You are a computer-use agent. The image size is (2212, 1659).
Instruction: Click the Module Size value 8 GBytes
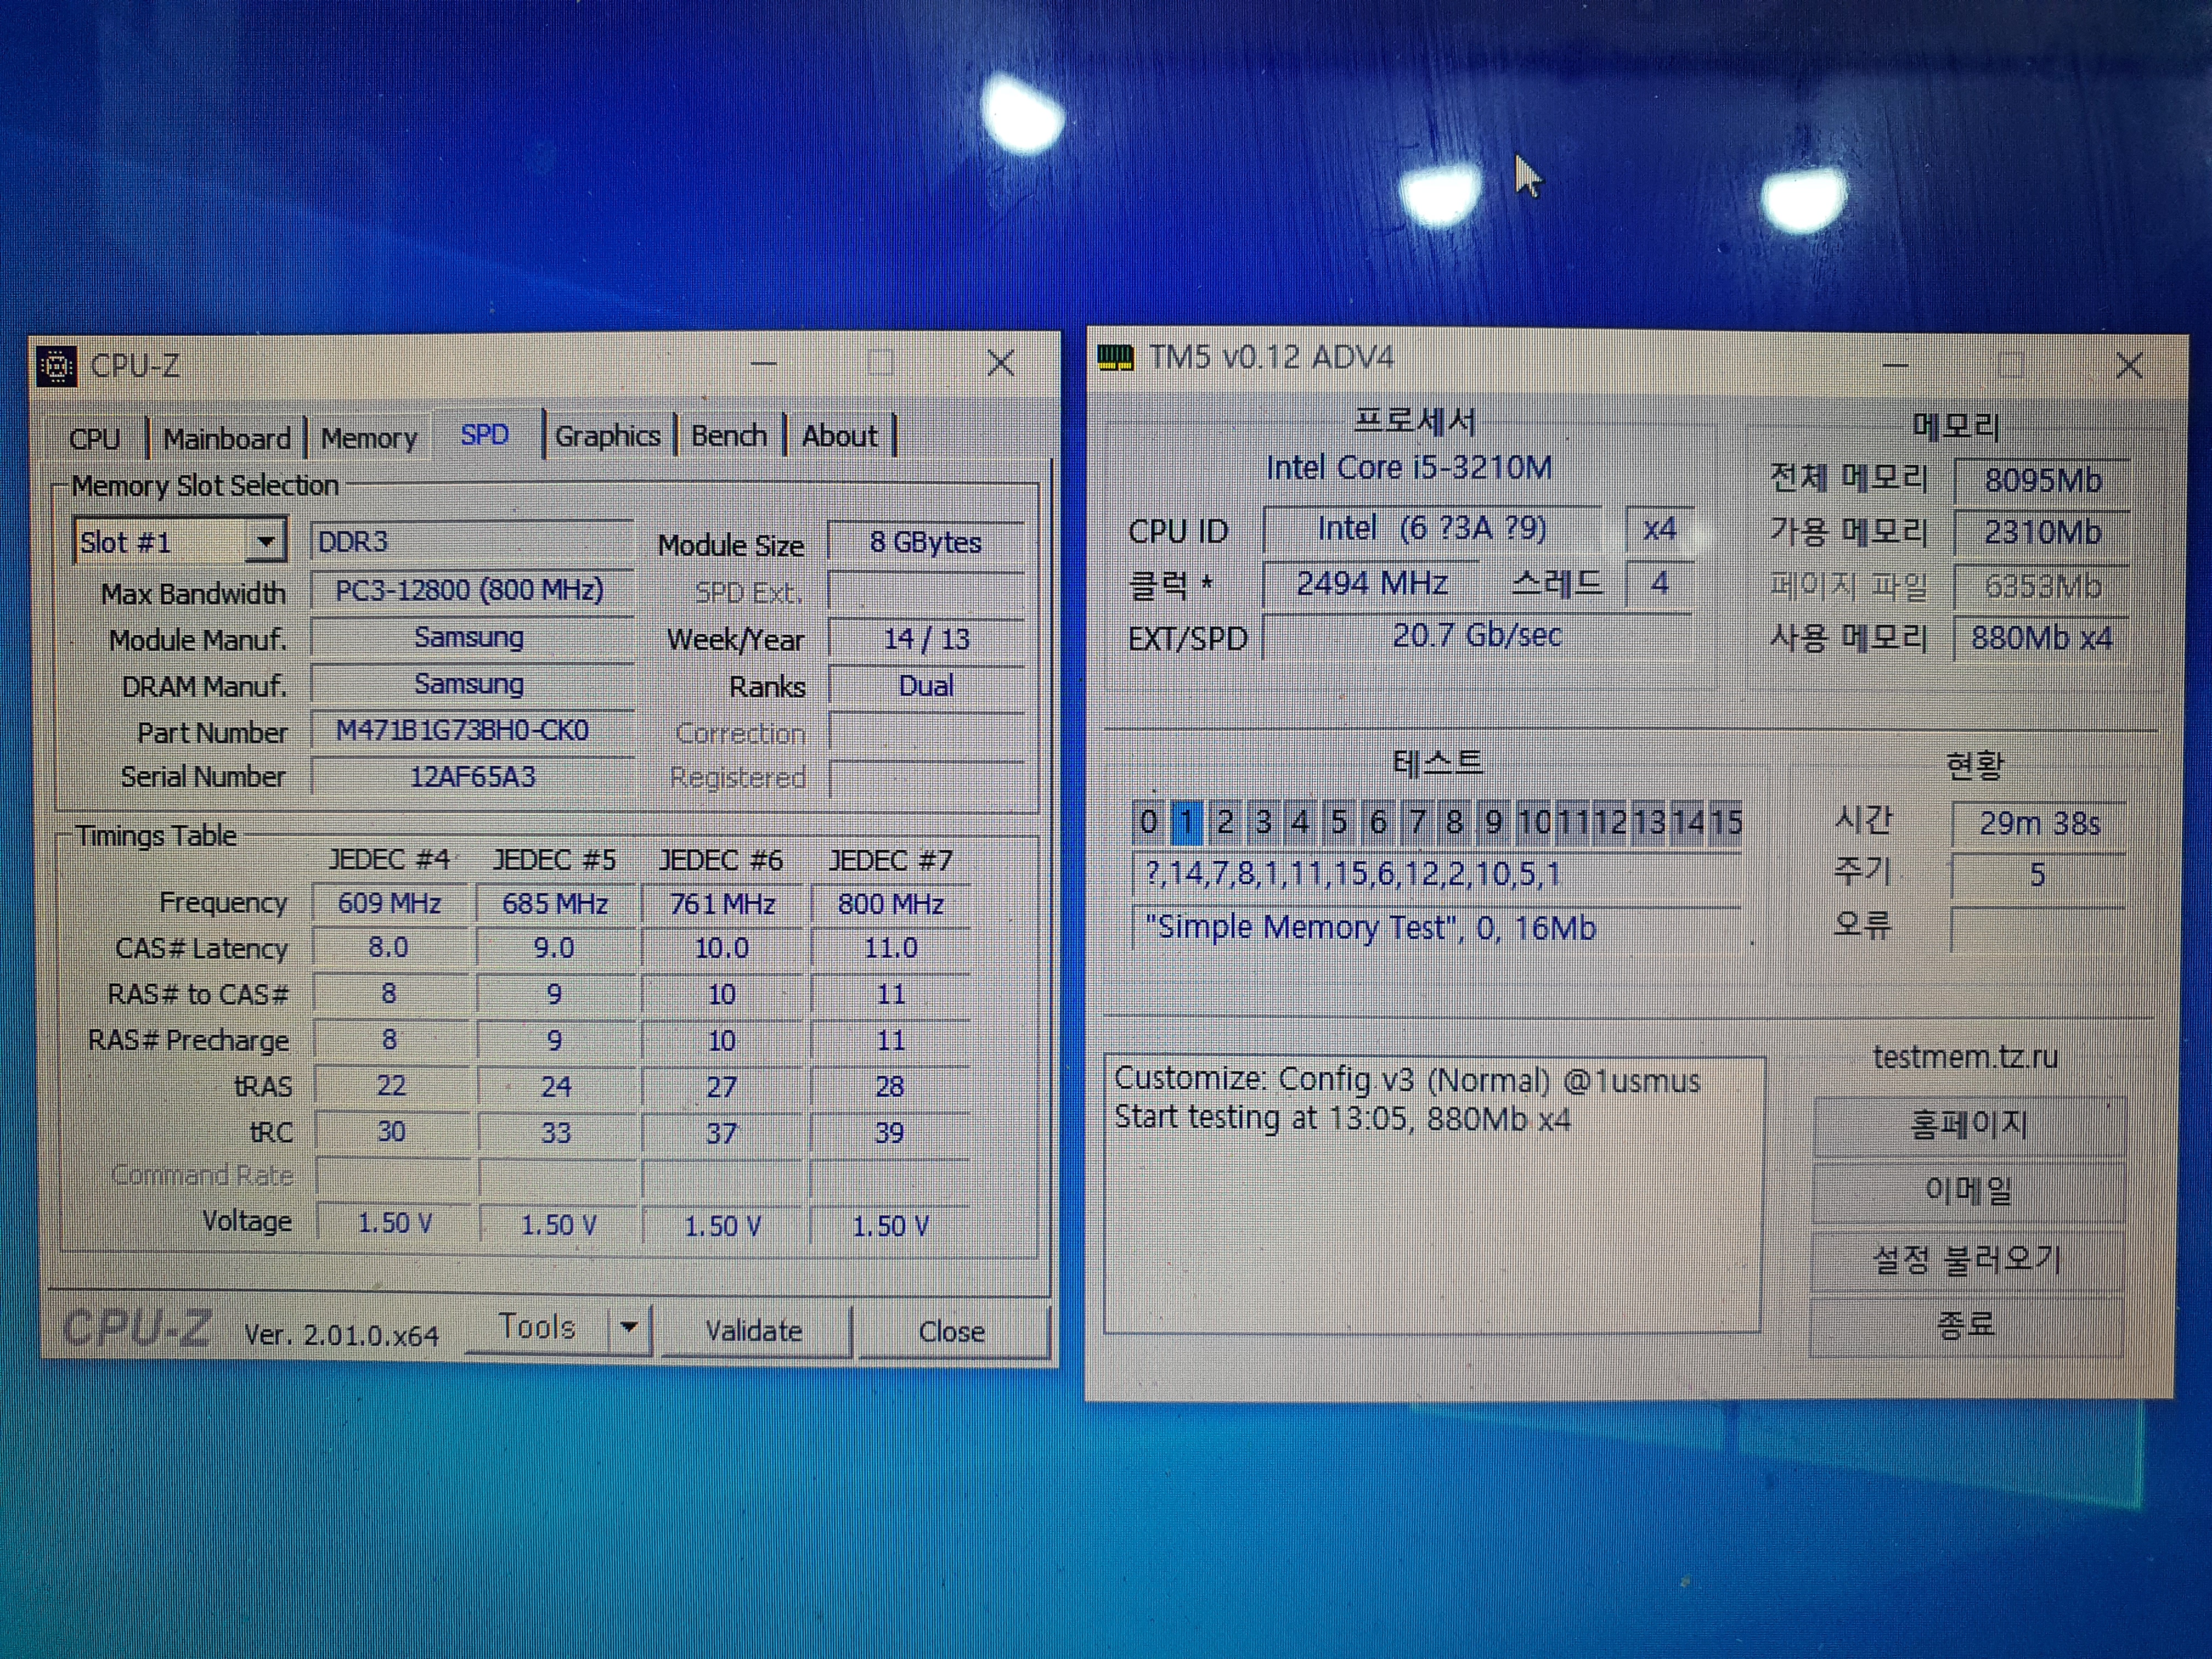point(926,543)
